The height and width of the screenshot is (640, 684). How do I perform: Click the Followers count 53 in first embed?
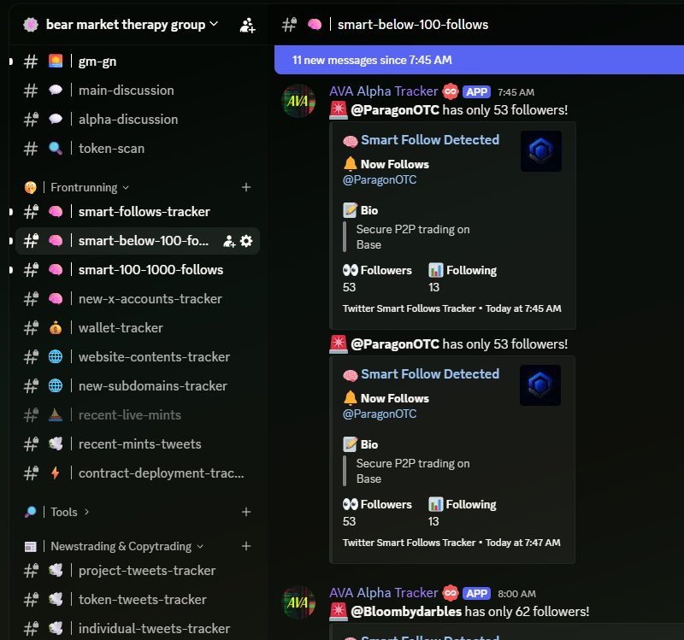349,287
